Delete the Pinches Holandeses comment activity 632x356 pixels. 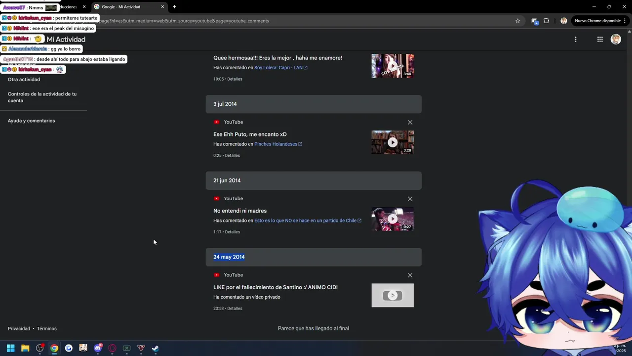click(x=410, y=122)
